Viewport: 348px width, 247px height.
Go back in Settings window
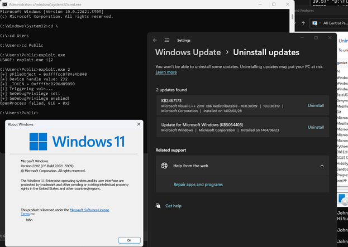click(x=155, y=40)
